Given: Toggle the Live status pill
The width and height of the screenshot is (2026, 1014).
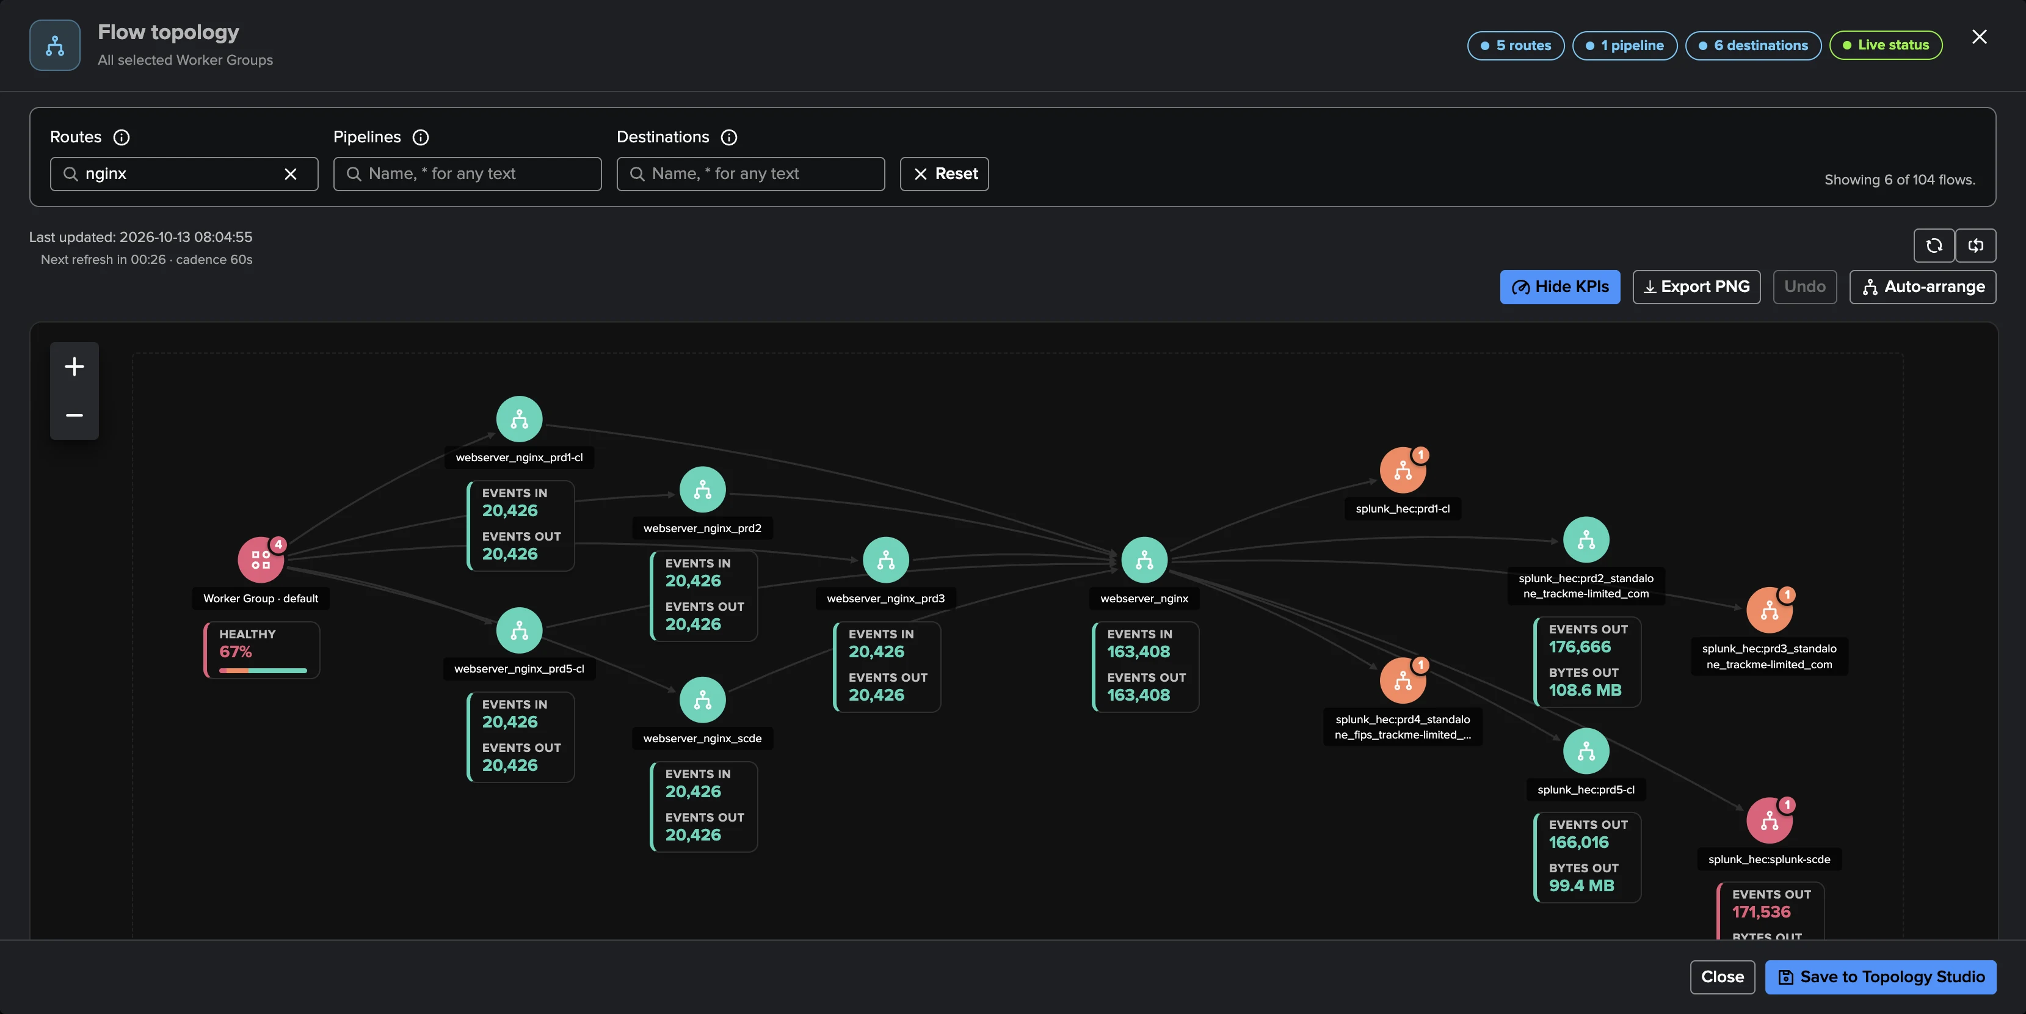Looking at the screenshot, I should pos(1886,45).
